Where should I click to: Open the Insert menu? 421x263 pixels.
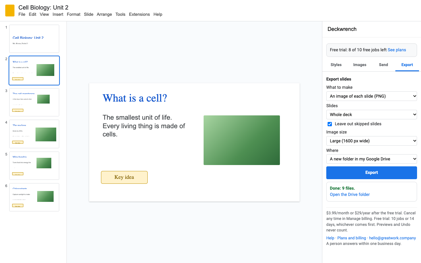(x=58, y=14)
